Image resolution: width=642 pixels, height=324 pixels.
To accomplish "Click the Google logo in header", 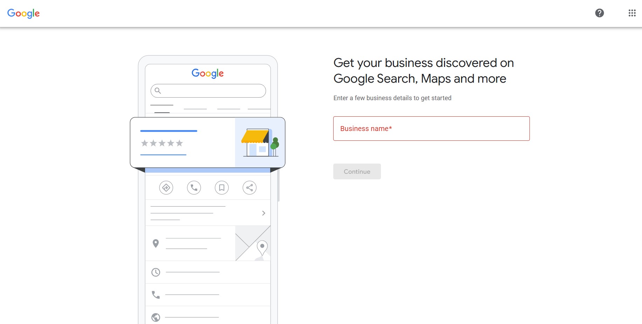I will 23,13.
